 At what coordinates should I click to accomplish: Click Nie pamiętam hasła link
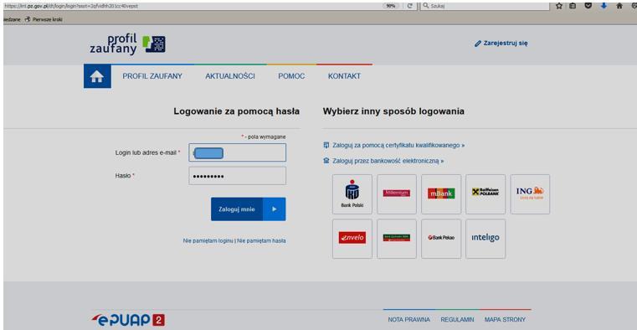(x=262, y=241)
